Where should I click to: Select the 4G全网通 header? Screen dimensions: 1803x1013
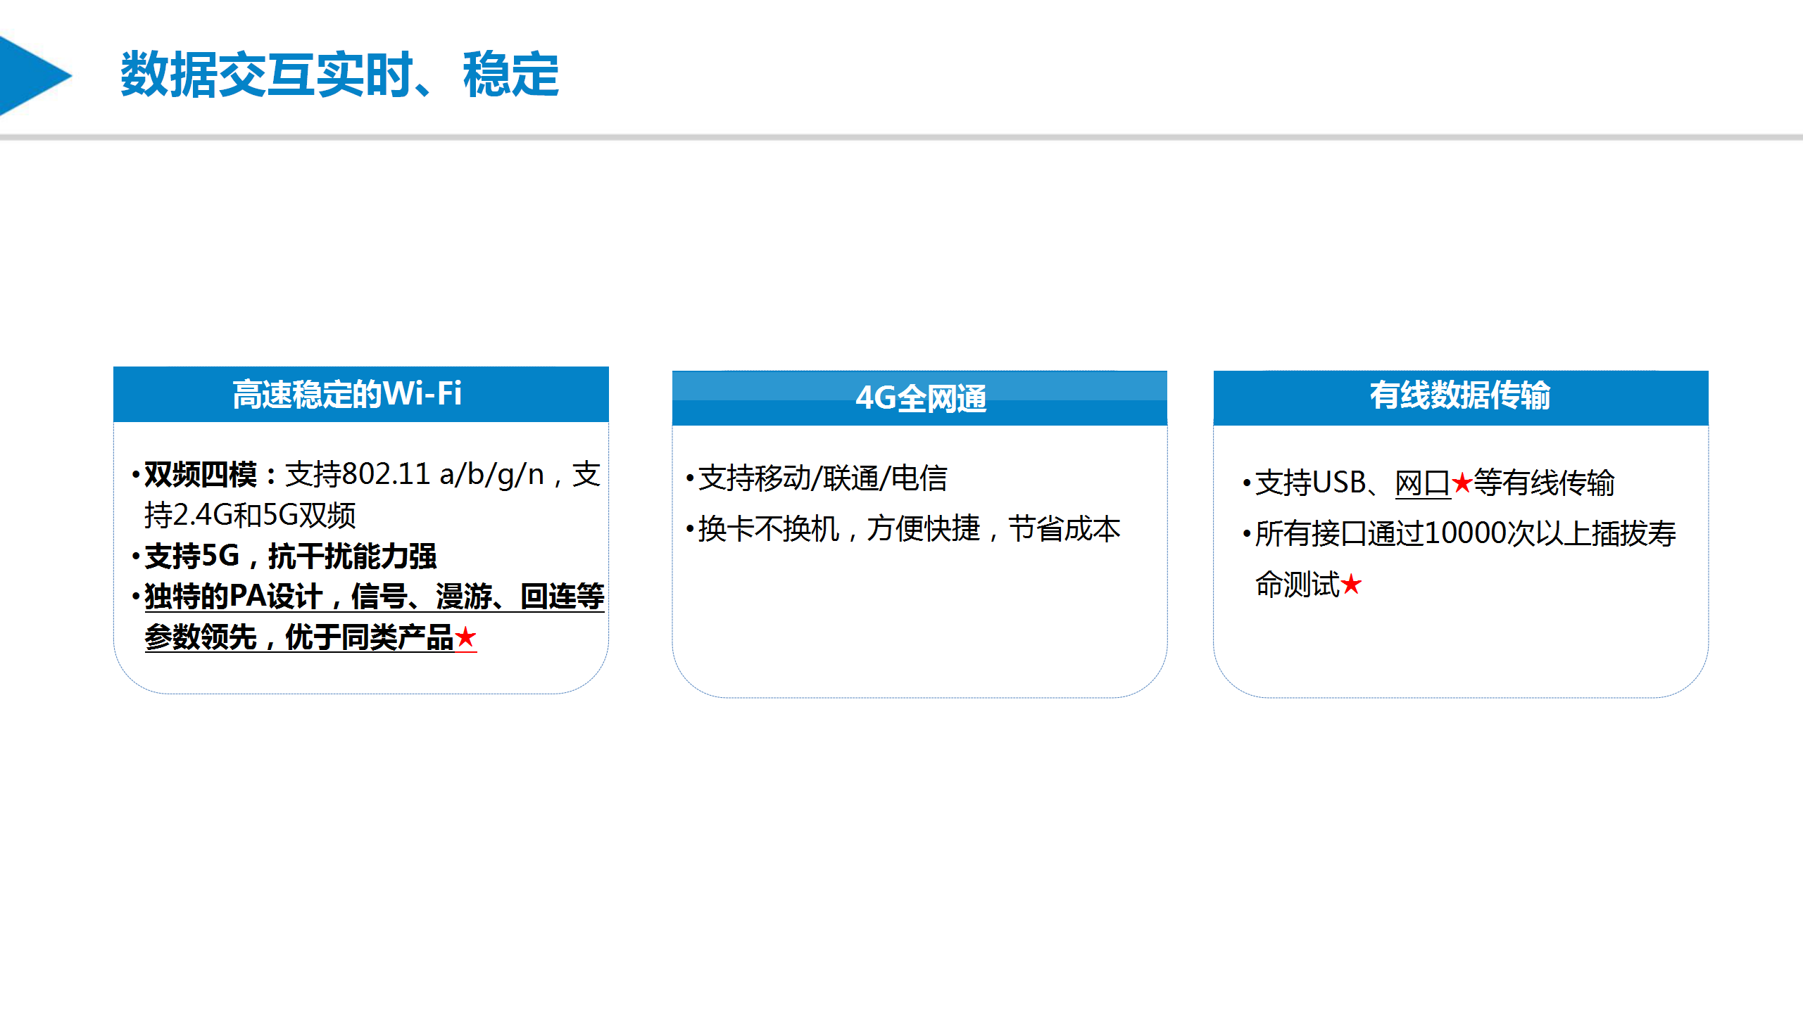[919, 398]
